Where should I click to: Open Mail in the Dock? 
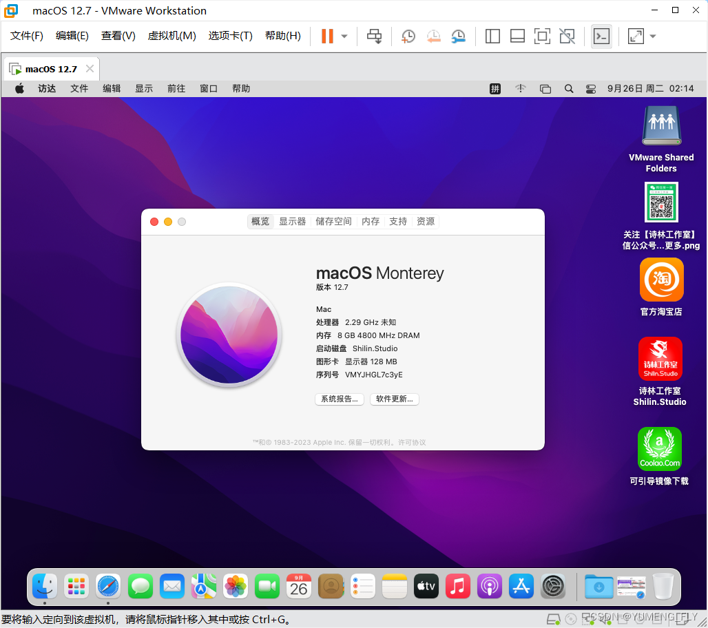tap(172, 587)
